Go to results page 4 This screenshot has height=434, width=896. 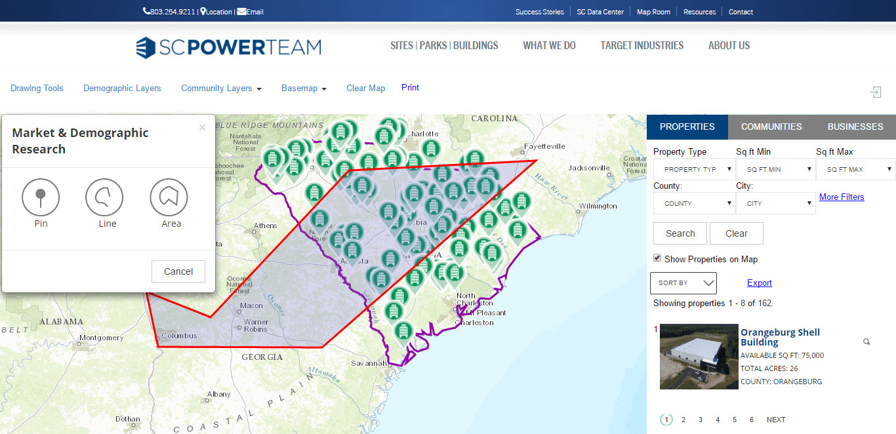[x=718, y=420]
